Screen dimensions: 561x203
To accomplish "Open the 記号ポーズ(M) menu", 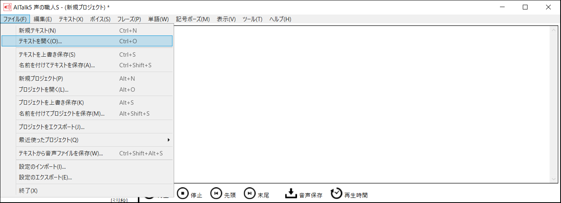I will [x=193, y=19].
